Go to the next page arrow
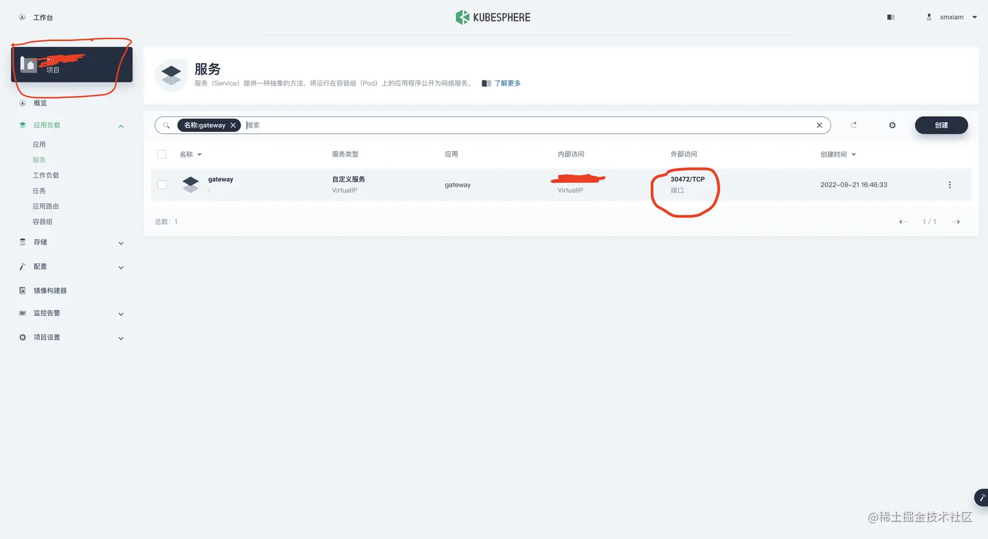Screen dimensions: 988x539 click(x=955, y=222)
